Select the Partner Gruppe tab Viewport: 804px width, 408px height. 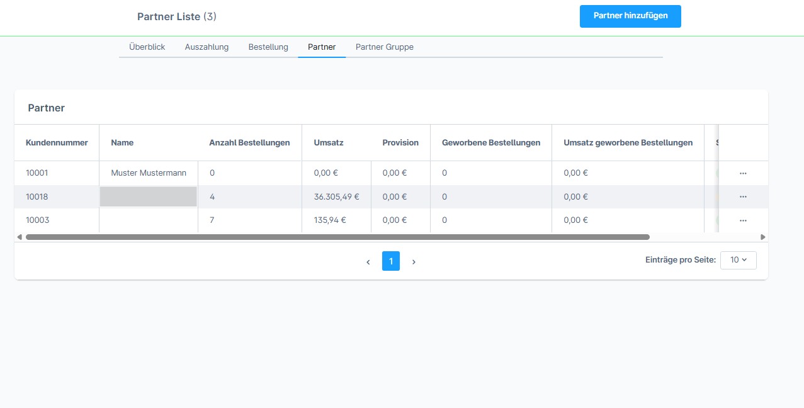384,47
